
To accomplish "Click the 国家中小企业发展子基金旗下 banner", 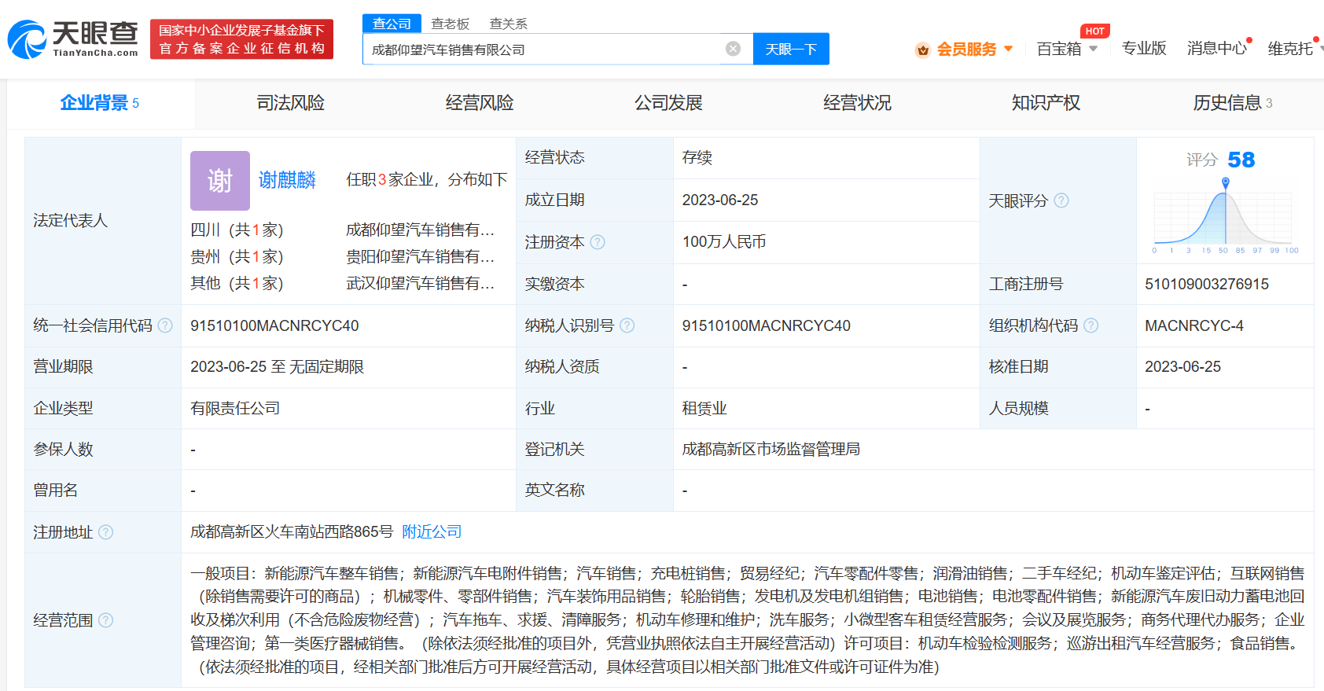I will click(241, 39).
